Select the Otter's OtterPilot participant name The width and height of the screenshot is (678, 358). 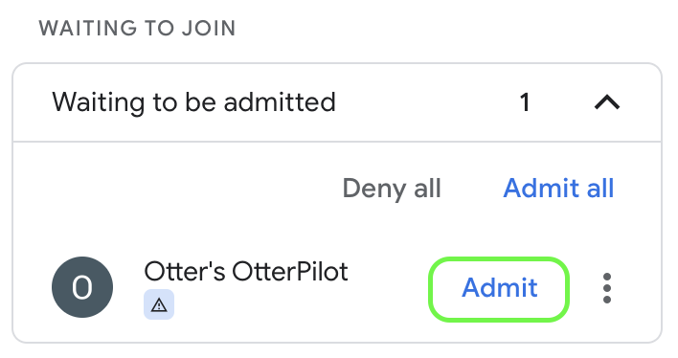246,272
